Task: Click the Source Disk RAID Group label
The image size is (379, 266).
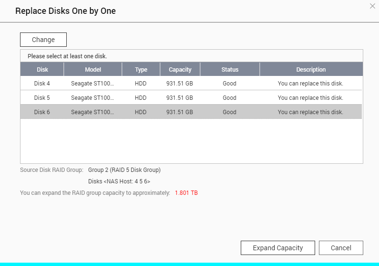Action: (51, 170)
